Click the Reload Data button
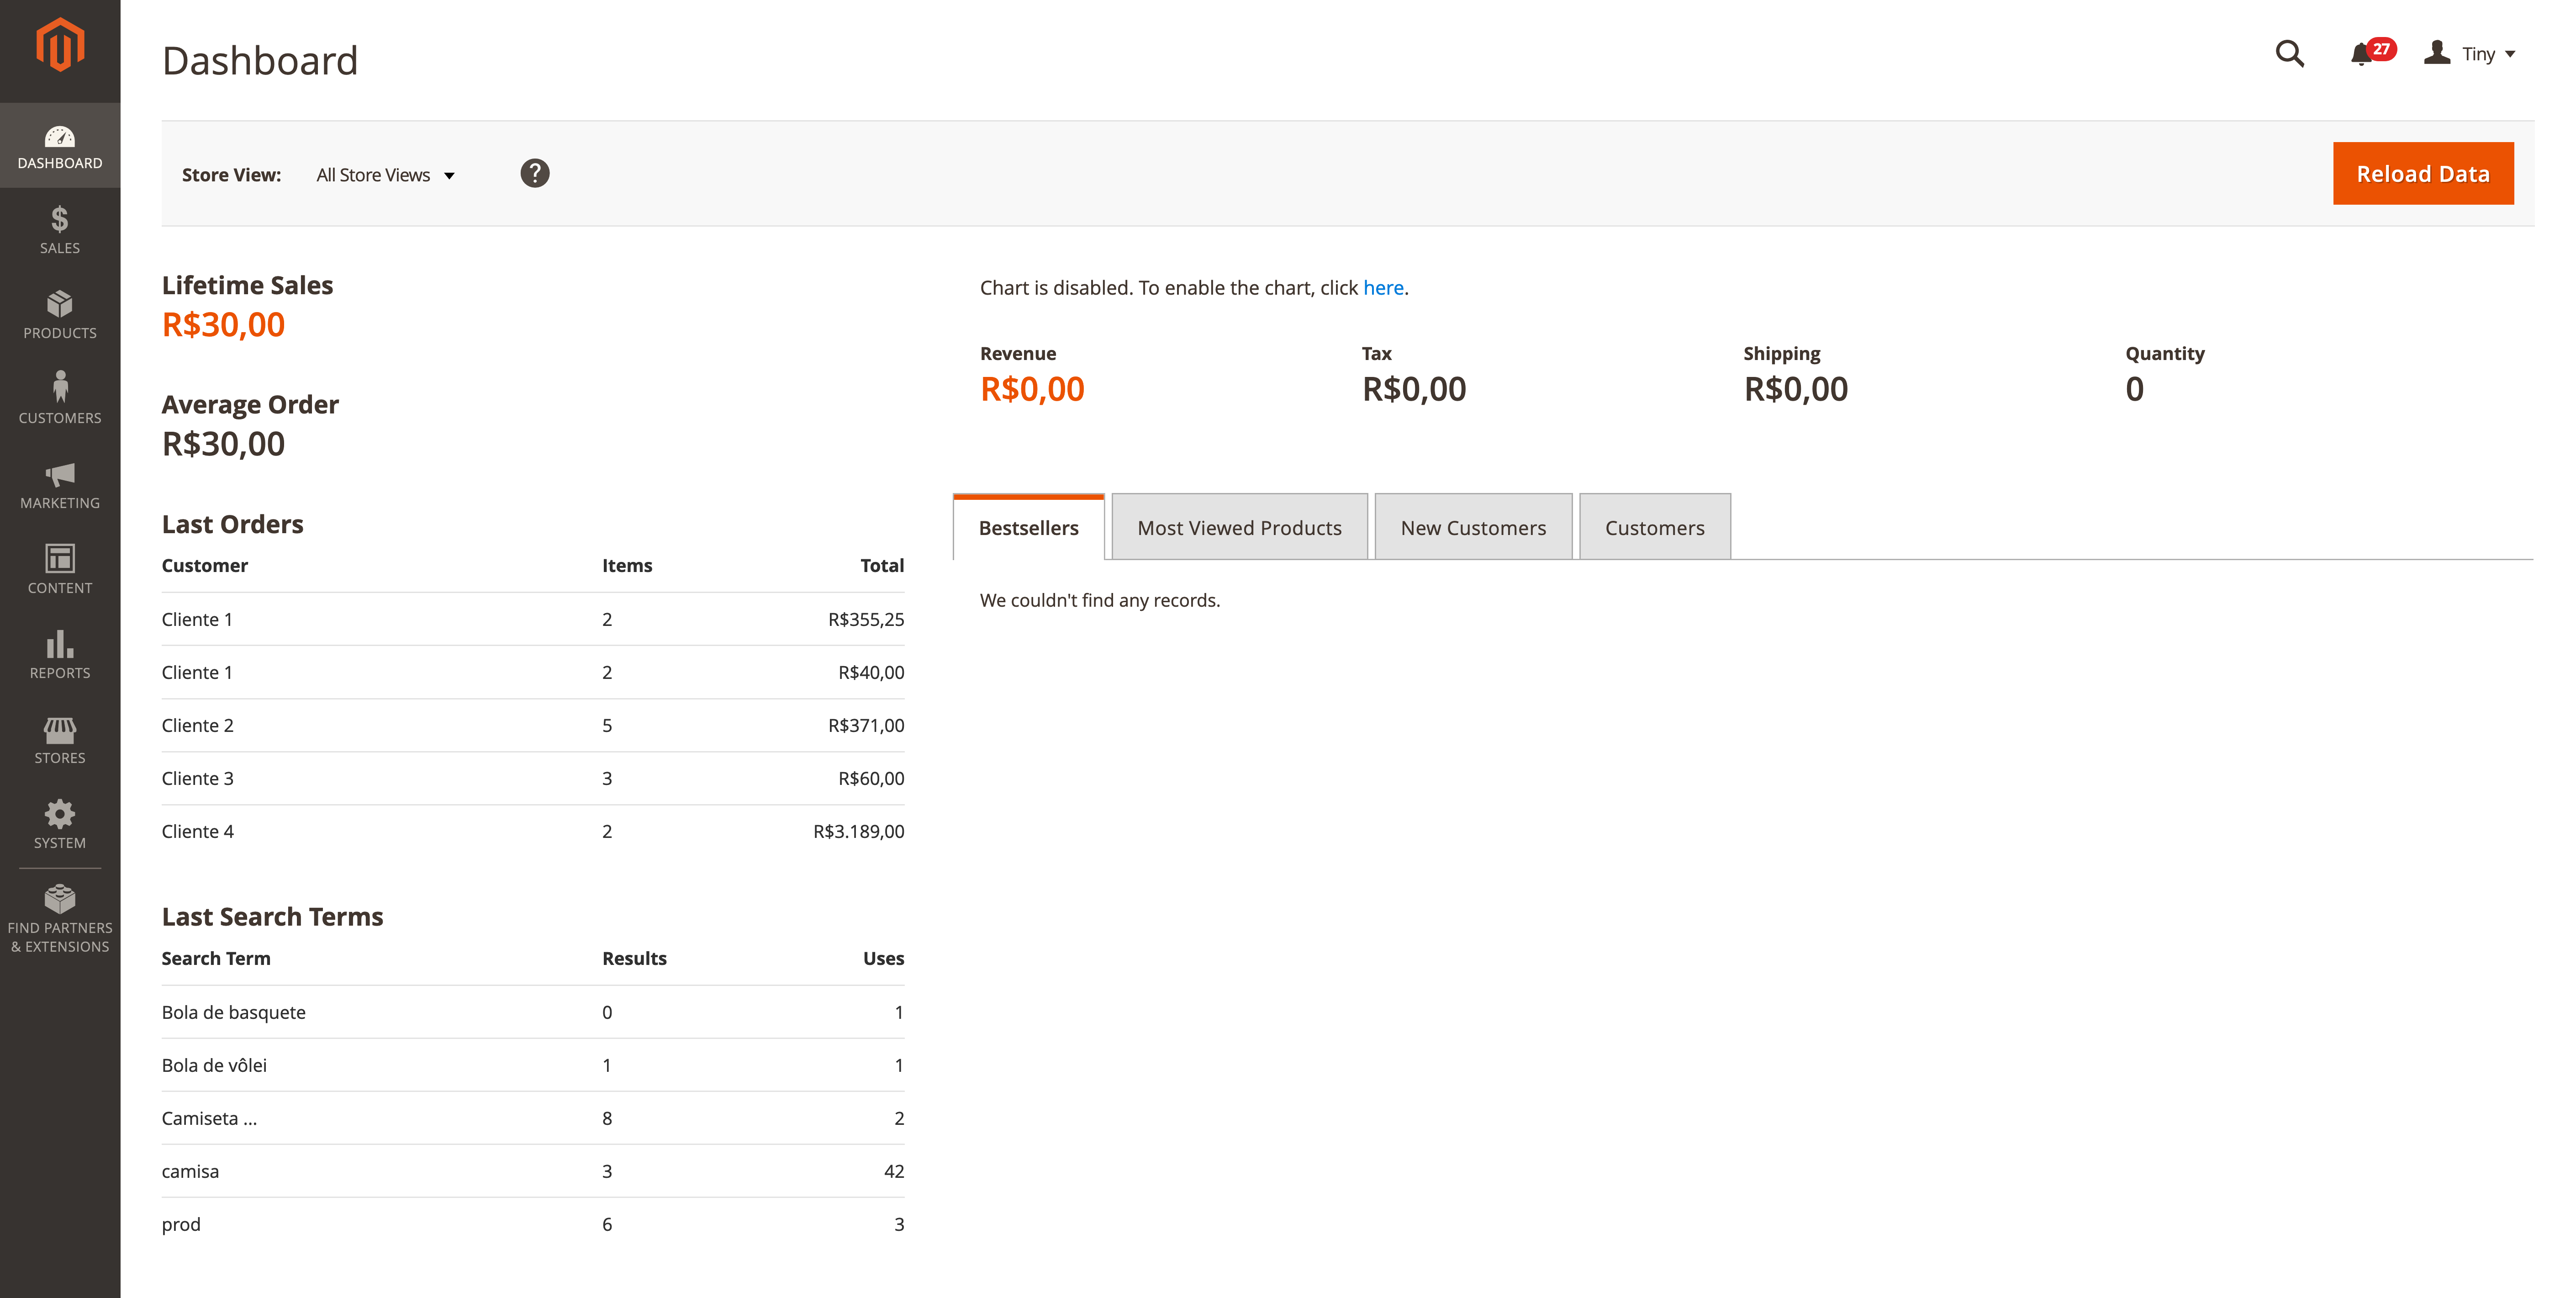Viewport: 2576px width, 1298px height. pyautogui.click(x=2422, y=173)
